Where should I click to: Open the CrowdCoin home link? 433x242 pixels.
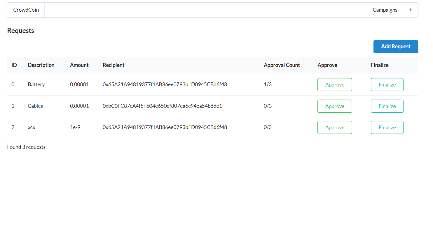[x=26, y=10]
